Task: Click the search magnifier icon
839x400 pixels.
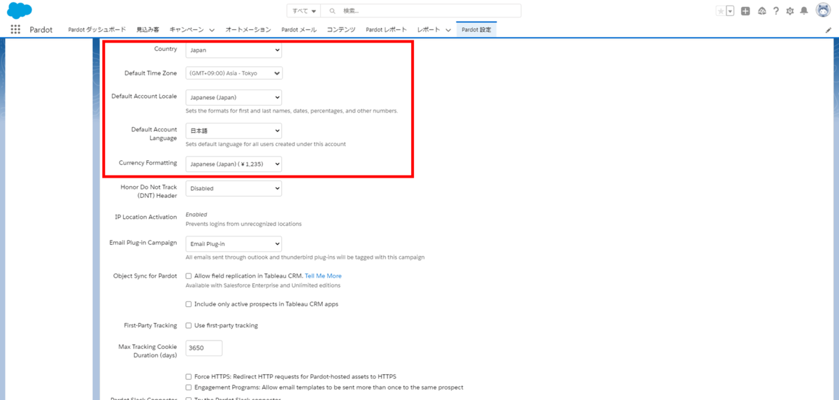Action: (331, 11)
